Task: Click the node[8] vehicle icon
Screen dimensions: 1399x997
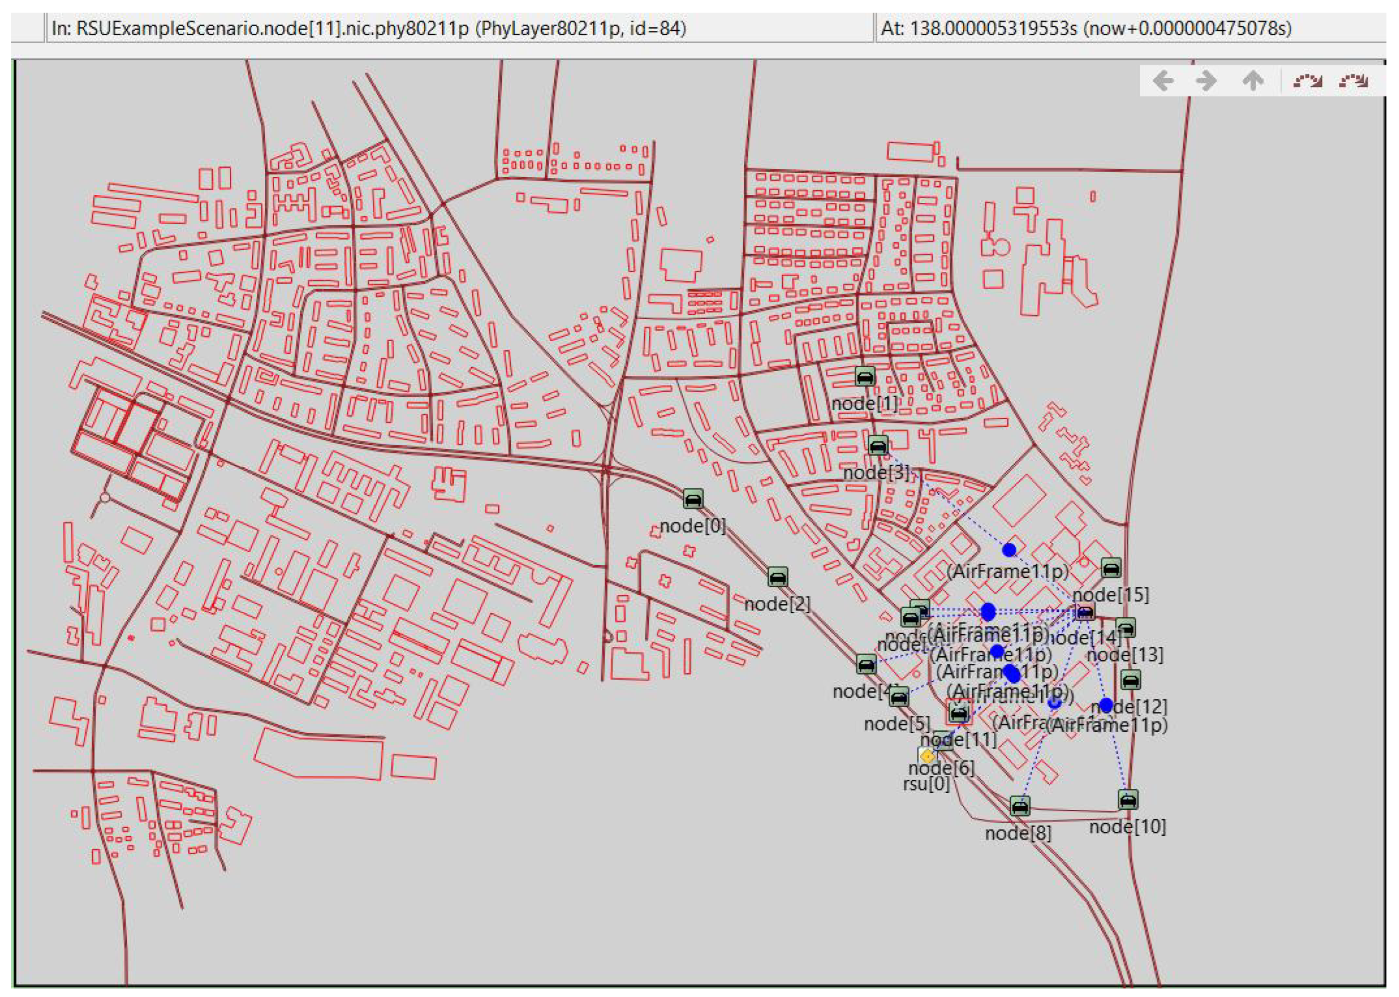Action: click(1020, 806)
